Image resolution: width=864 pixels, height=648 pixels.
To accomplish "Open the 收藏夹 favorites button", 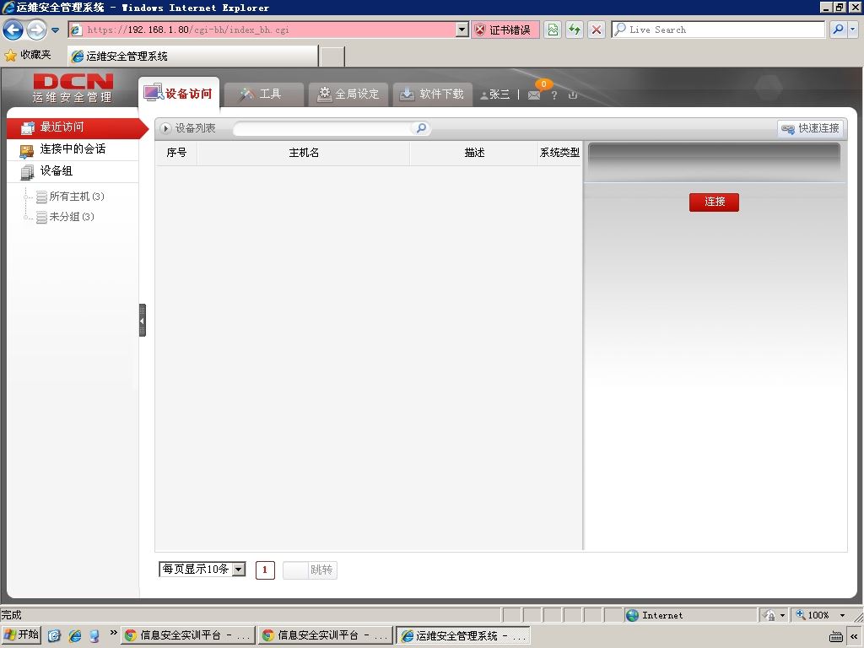I will click(x=28, y=55).
